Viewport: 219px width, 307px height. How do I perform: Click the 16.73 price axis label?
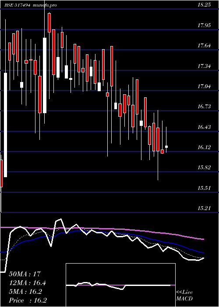(x=204, y=107)
